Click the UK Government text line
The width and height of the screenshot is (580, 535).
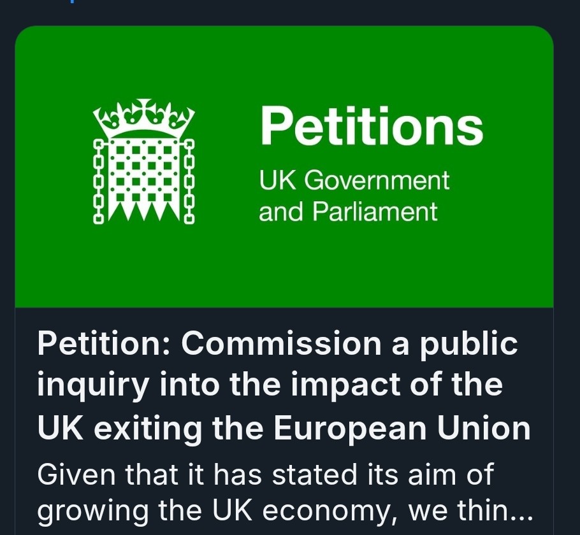354,180
